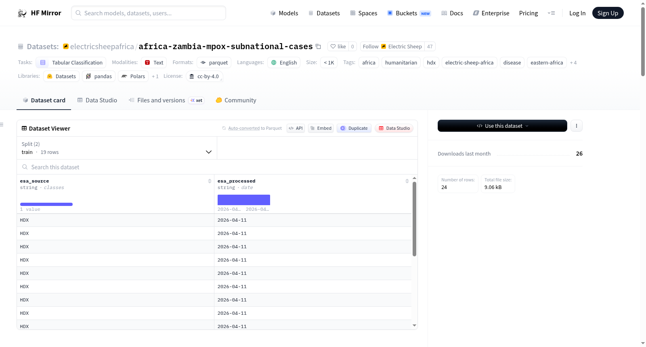646x347 pixels.
Task: Focus the top search models input
Action: pyautogui.click(x=149, y=13)
